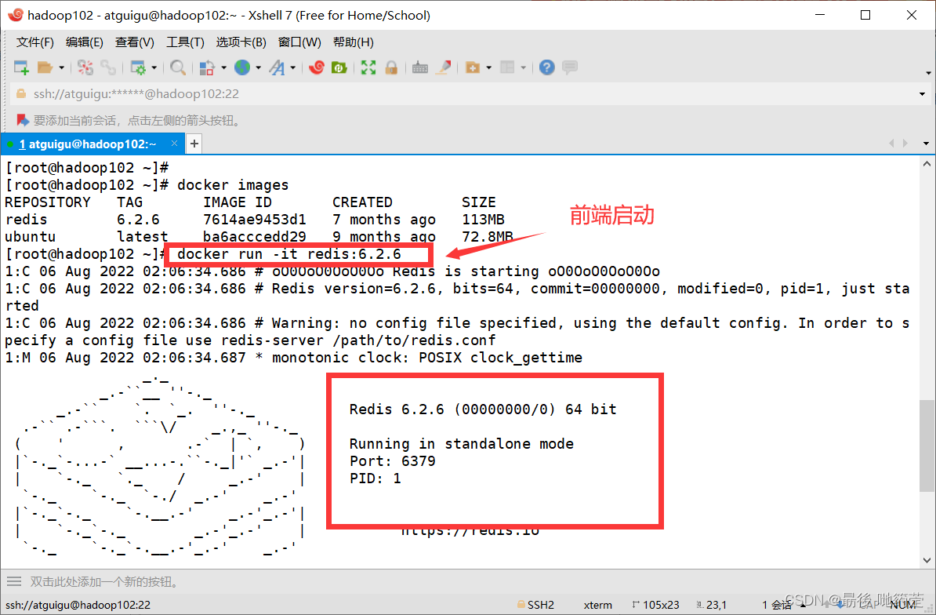Click the redis repository row in terminal

click(x=255, y=220)
